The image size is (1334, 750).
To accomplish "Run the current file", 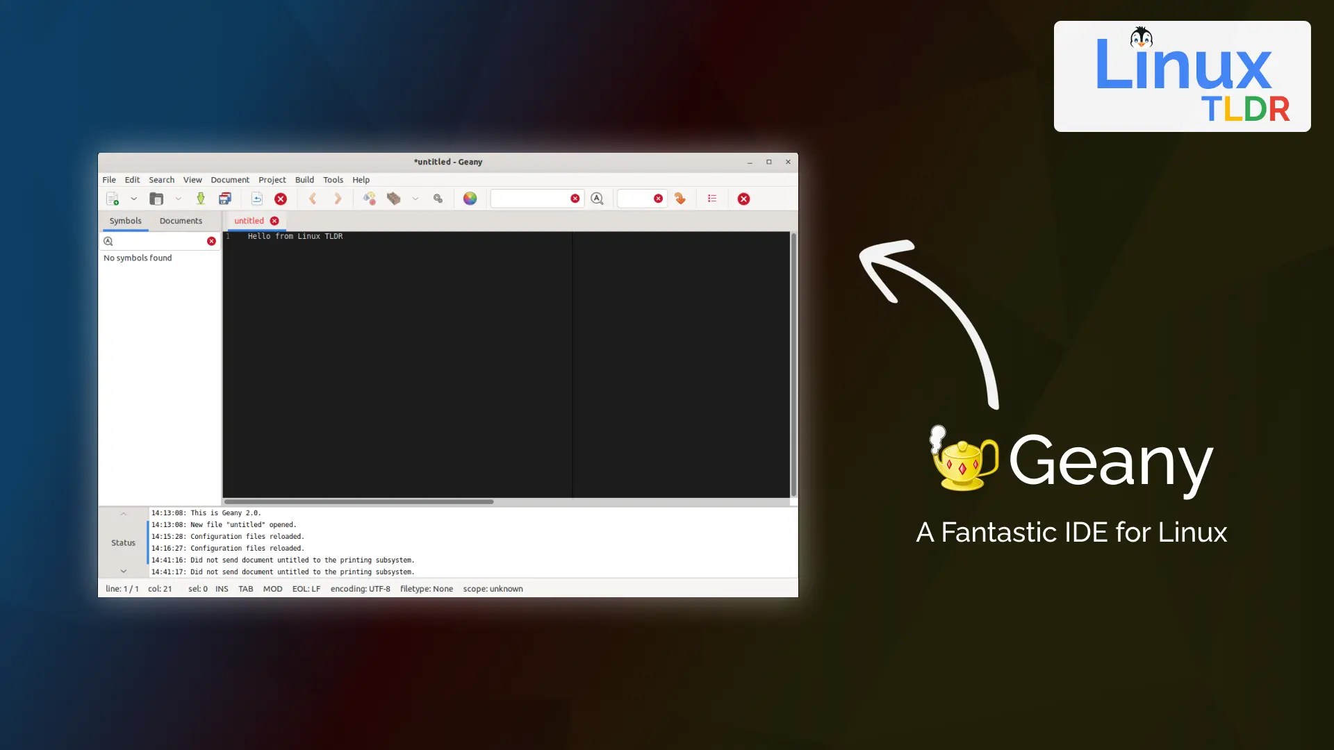I will [x=438, y=199].
